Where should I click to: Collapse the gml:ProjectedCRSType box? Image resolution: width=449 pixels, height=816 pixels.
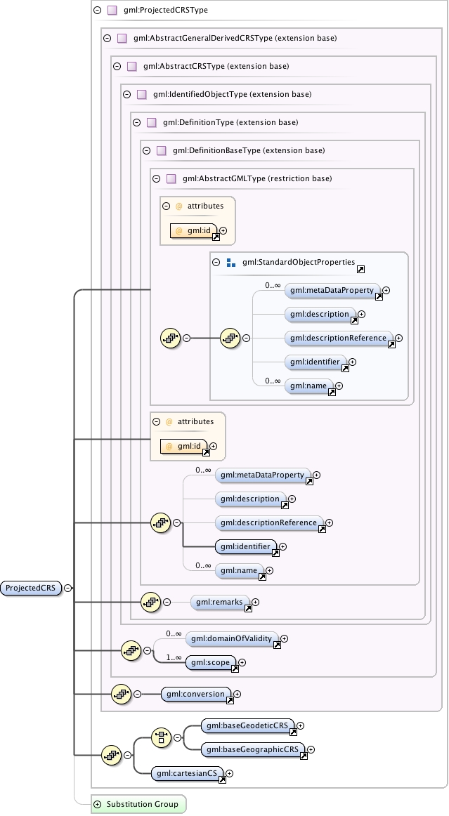tap(98, 10)
